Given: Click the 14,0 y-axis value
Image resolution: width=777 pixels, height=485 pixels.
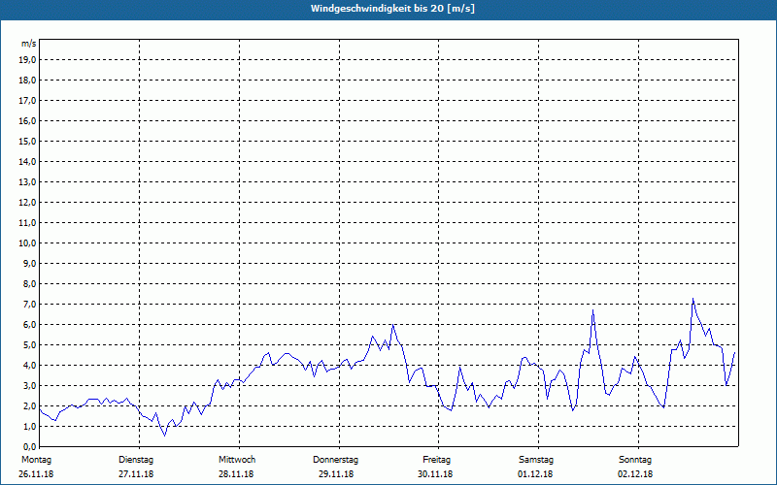Looking at the screenshot, I should (27, 161).
